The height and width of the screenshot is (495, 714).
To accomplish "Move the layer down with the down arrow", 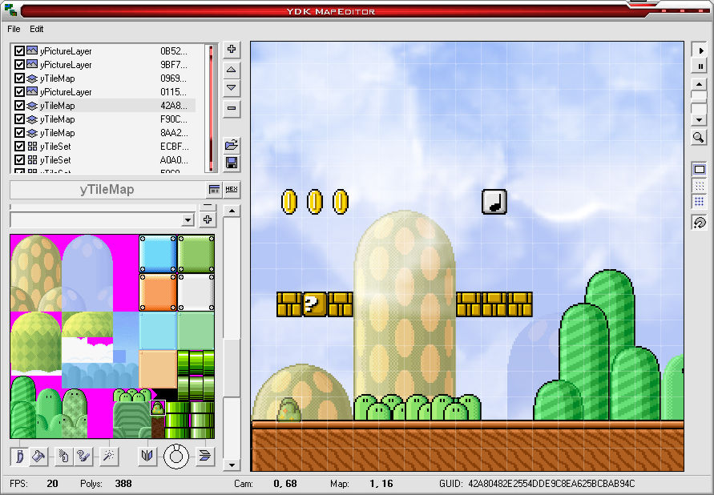I will (232, 87).
